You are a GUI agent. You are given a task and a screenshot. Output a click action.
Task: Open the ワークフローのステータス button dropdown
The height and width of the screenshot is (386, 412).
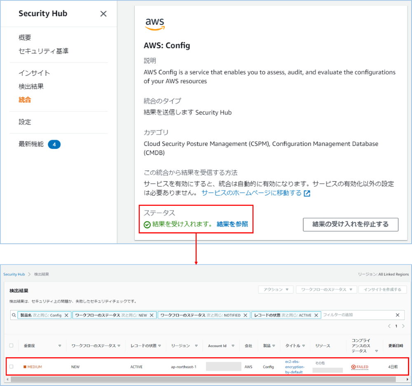(x=326, y=289)
